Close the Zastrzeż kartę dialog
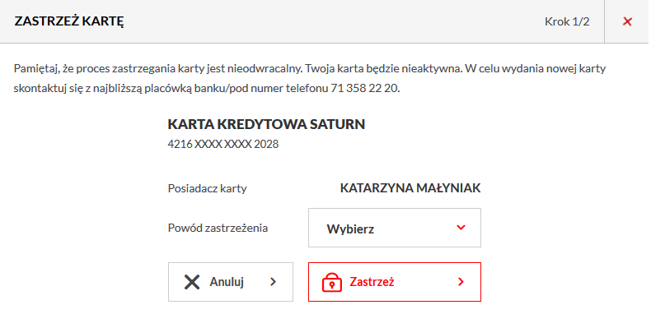Screen dimensions: 651x314 click(x=627, y=21)
